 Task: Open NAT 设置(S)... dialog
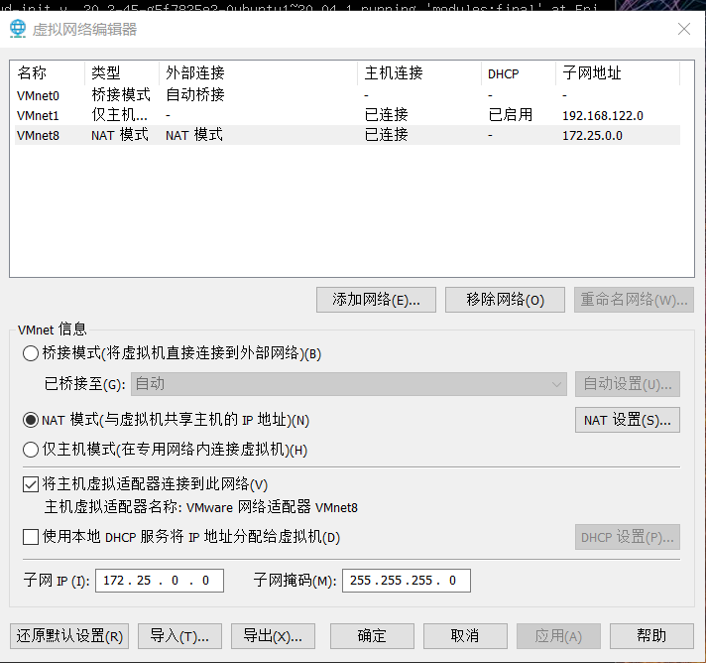pos(628,420)
